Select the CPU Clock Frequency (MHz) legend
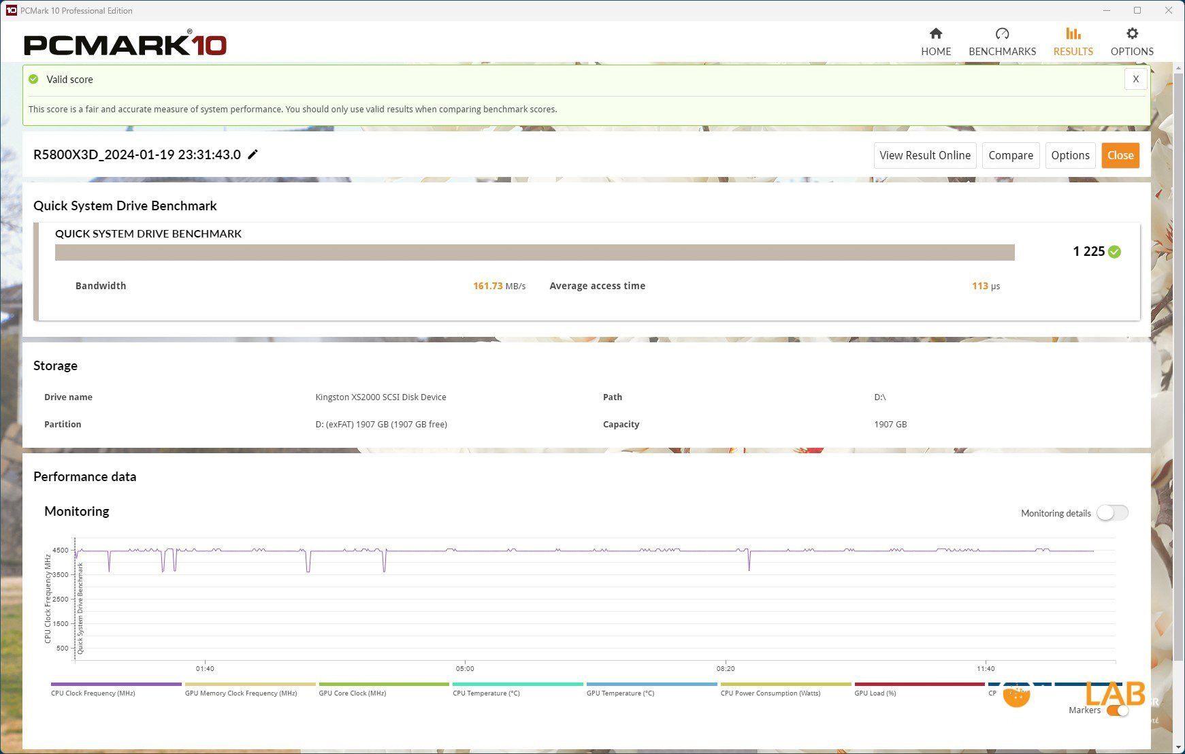1185x754 pixels. tap(116, 689)
